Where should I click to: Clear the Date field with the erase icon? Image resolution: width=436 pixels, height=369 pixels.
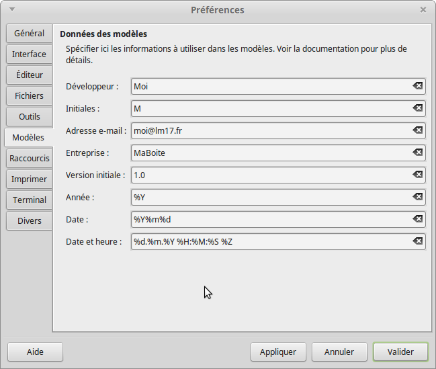click(417, 219)
